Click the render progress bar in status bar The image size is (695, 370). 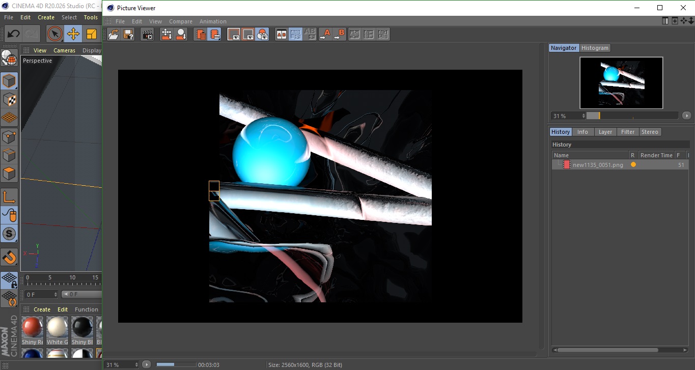tap(176, 364)
